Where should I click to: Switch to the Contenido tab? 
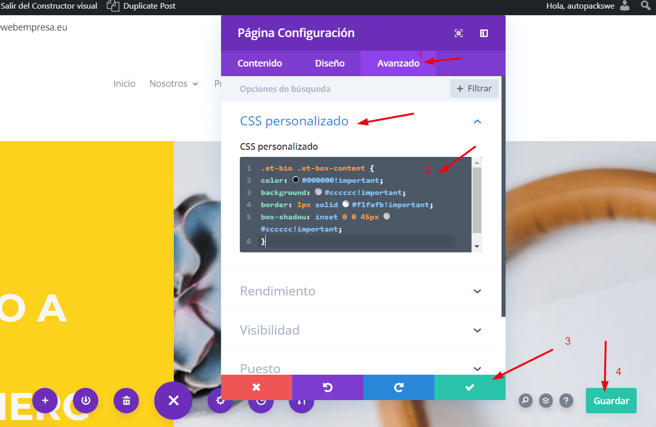tap(260, 63)
